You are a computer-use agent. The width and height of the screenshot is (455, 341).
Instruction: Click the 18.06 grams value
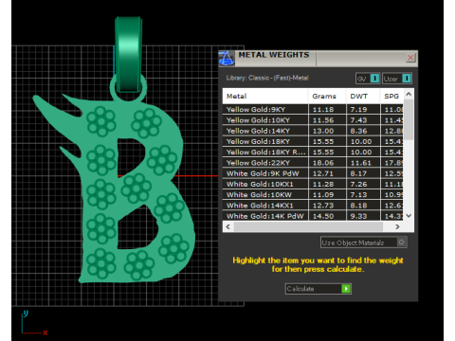point(323,163)
